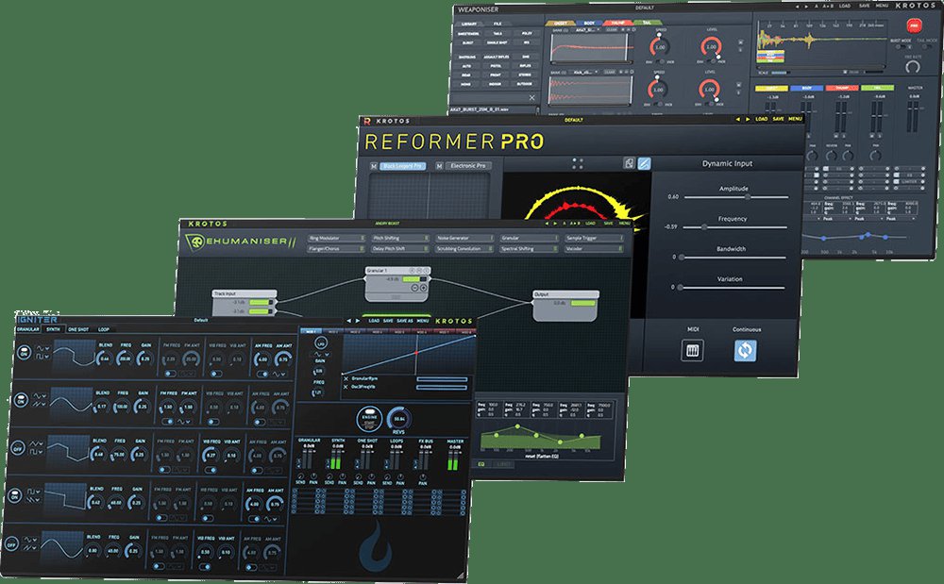Click LOAD in the Reformer Pro header

[761, 120]
